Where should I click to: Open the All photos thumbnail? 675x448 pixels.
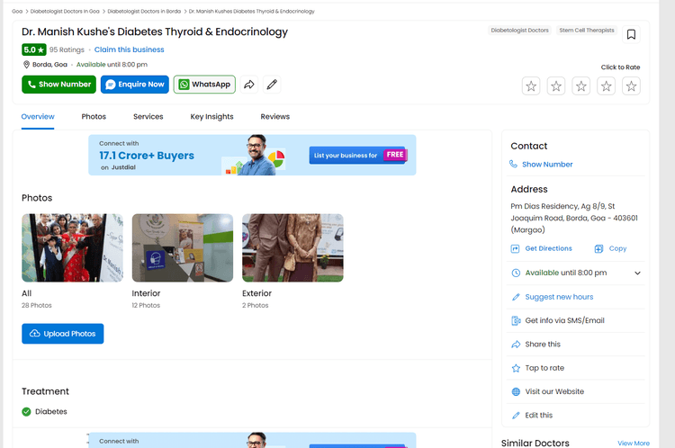pos(72,248)
